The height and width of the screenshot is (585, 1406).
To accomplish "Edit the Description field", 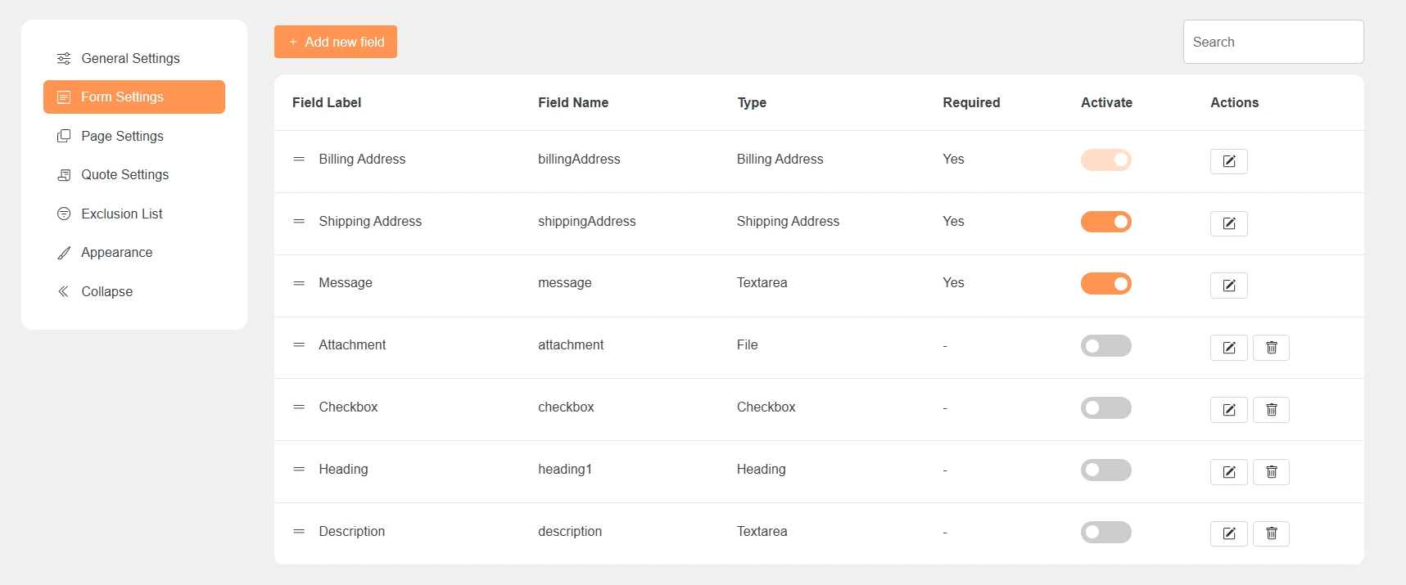I will point(1228,534).
